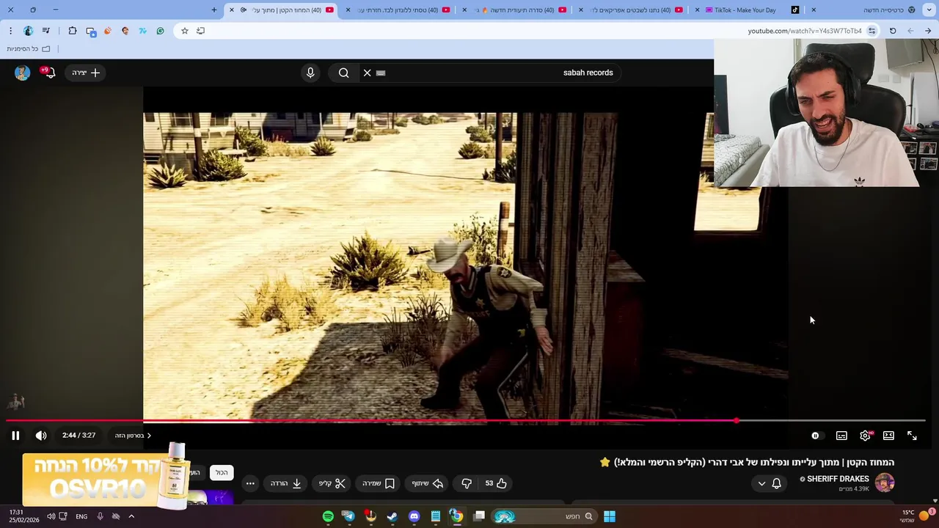939x528 pixels.
Task: Click the share button under video
Action: [x=428, y=483]
